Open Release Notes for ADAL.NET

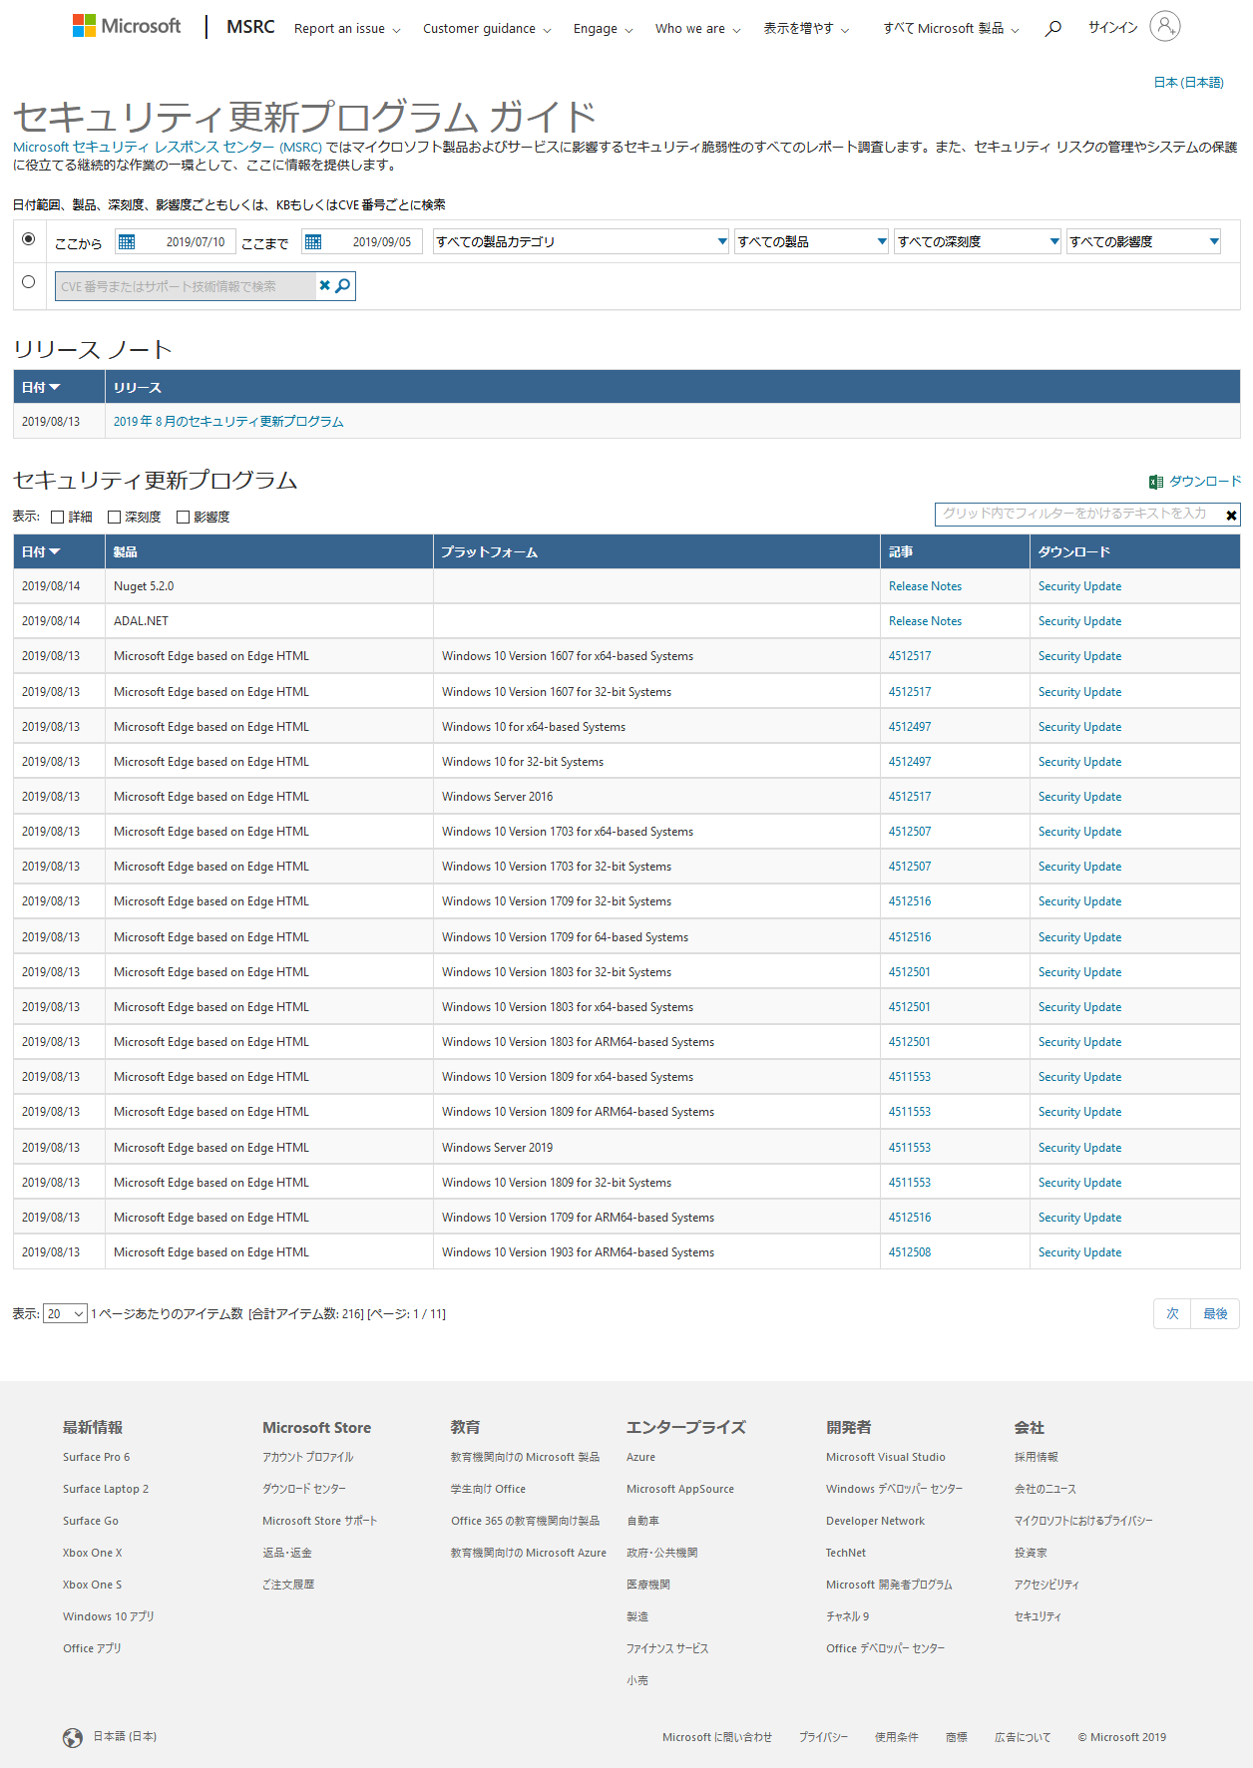925,621
